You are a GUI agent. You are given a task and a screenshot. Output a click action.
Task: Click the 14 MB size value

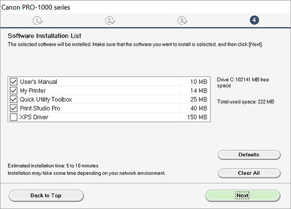tap(199, 90)
